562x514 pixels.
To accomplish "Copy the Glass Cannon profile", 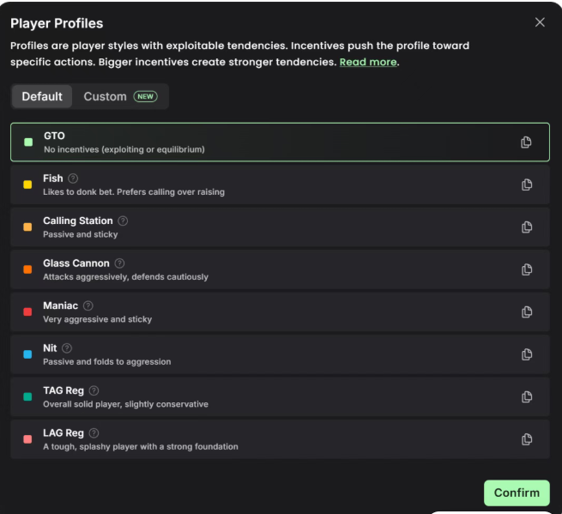I will tap(526, 269).
